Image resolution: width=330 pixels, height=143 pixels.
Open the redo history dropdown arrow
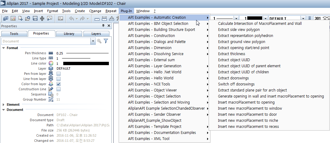pyautogui.click(x=88, y=19)
